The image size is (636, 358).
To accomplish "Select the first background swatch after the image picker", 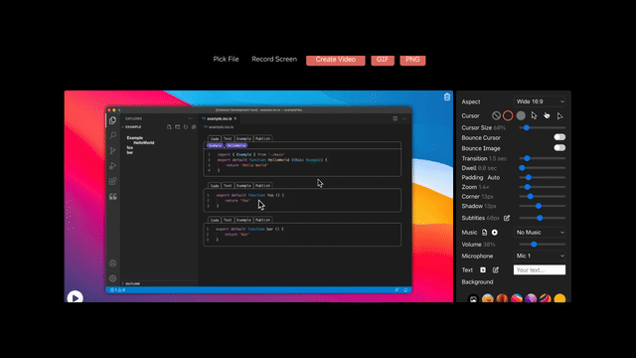I will tap(488, 298).
